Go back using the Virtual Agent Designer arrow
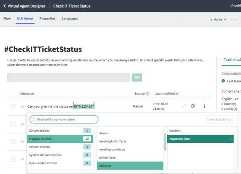Screen dimensions: 241x174 point(5,6)
